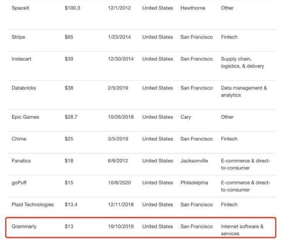This screenshot has height=242, width=288.
Task: Click the Hawthorne city cell
Action: pos(194,8)
